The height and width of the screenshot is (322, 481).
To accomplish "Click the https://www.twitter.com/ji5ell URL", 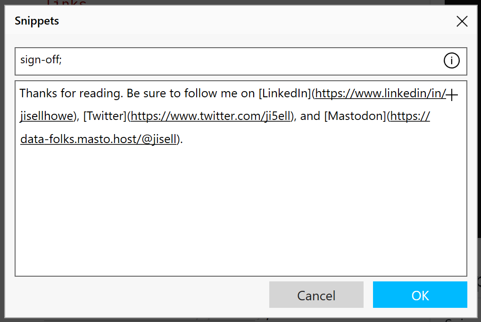I will point(210,116).
